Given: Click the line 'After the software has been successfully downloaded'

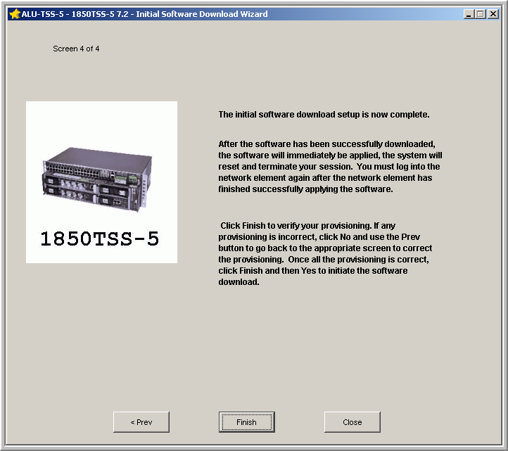Looking at the screenshot, I should tap(327, 144).
